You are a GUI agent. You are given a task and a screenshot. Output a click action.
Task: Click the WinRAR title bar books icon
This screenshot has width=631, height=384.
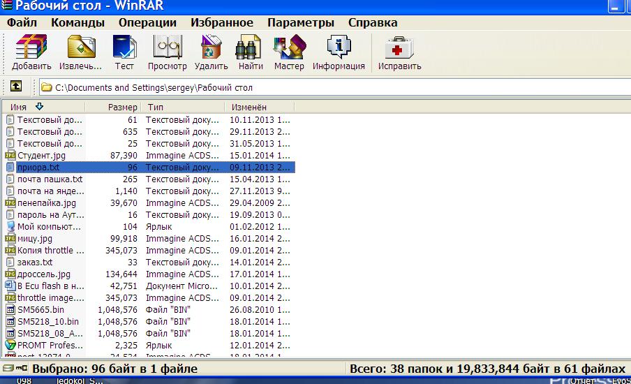[6, 5]
